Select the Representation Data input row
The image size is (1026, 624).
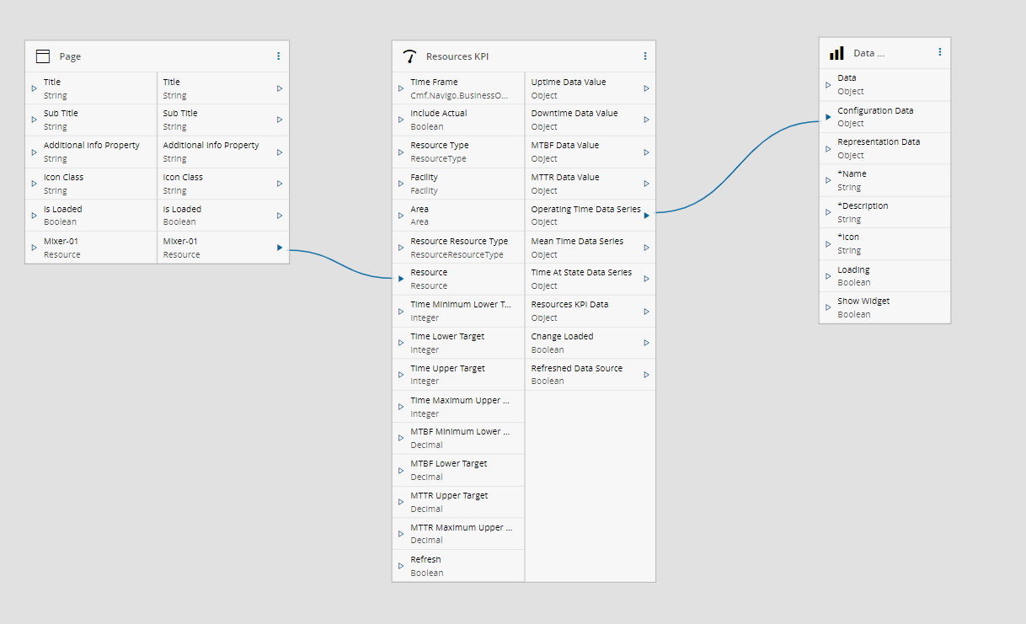[x=884, y=148]
